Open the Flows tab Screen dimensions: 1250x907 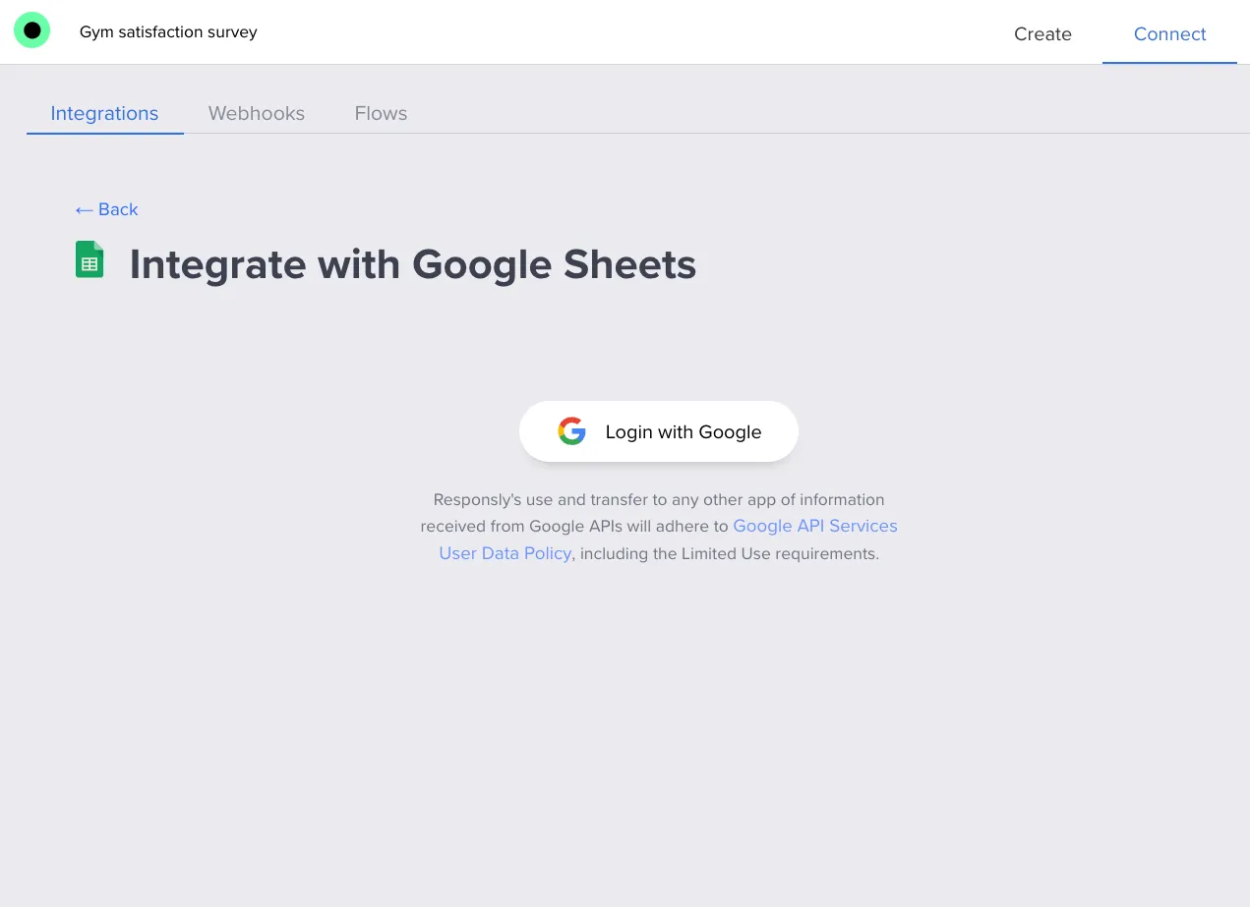coord(381,113)
